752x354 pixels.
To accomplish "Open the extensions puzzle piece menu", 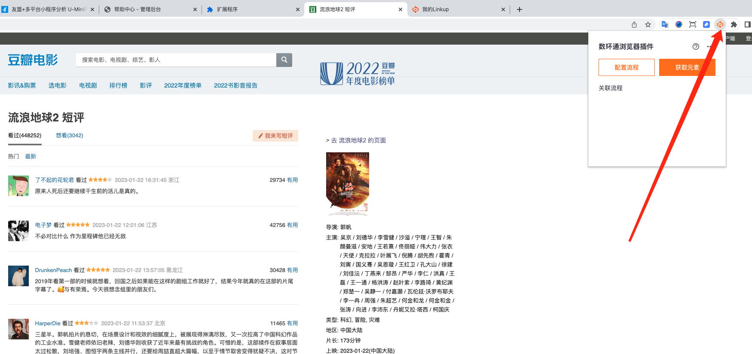I will click(x=734, y=24).
